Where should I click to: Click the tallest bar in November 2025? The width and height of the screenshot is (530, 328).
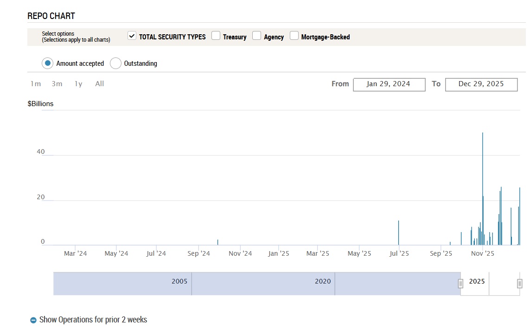click(482, 189)
